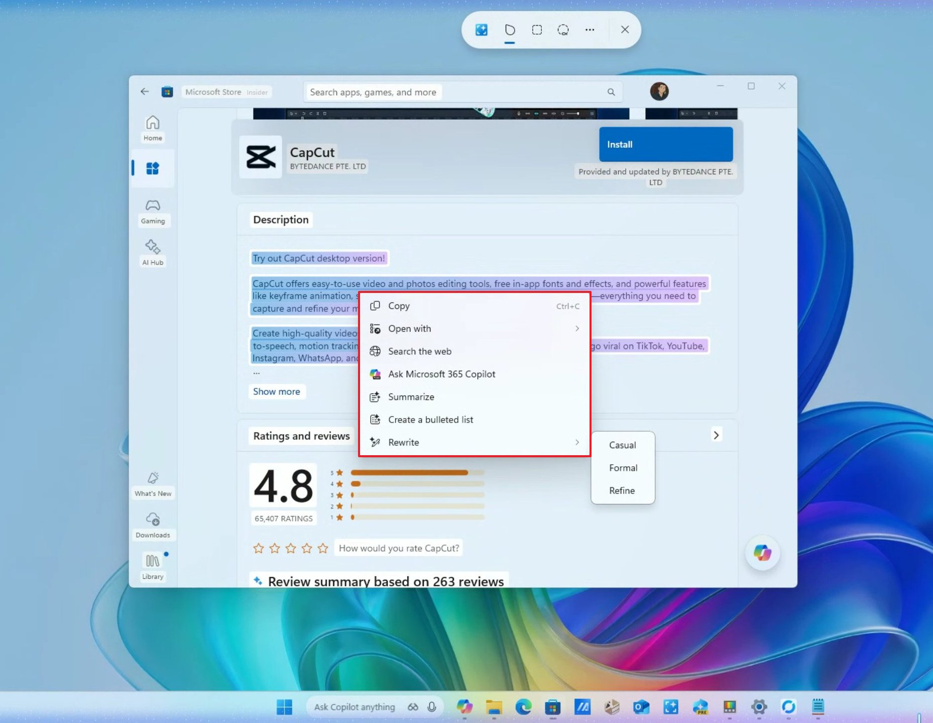The width and height of the screenshot is (933, 723).
Task: Click the Install button for CapCut
Action: 665,144
